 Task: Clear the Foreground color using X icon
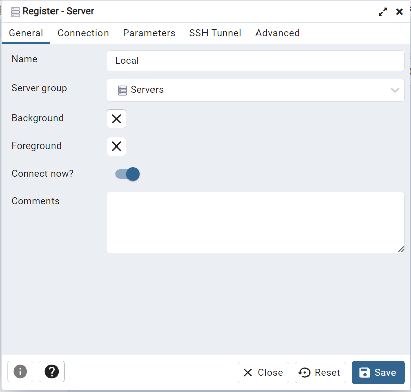116,146
